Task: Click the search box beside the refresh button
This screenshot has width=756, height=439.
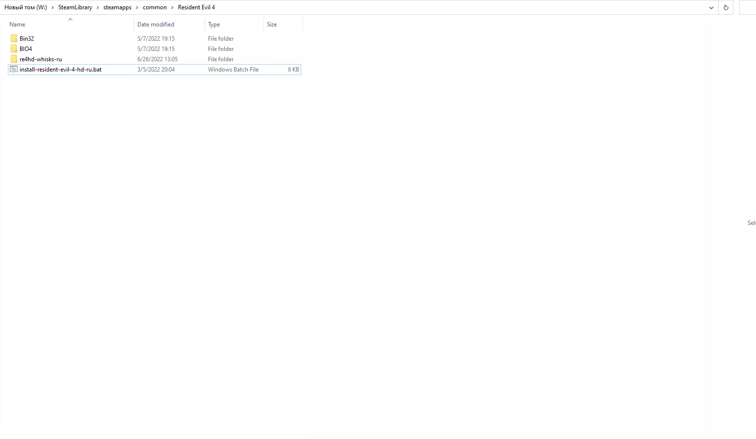Action: click(x=747, y=7)
